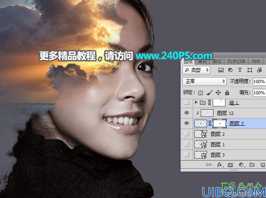The height and width of the screenshot is (198, 266).
Task: Select the 图层 (Layers) tab
Action: (188, 61)
